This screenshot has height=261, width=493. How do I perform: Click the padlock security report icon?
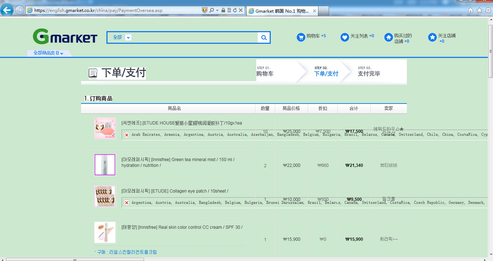[223, 10]
